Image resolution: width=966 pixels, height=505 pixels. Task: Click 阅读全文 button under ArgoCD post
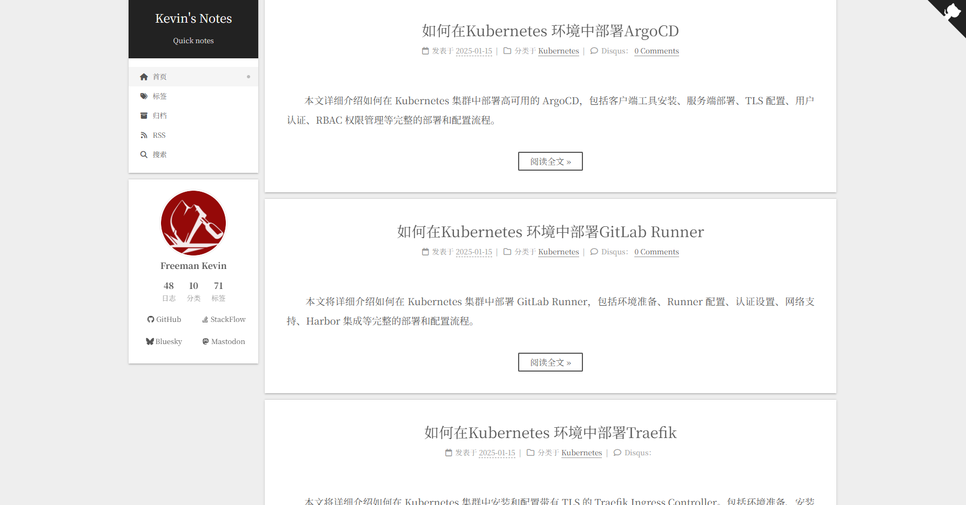tap(550, 161)
